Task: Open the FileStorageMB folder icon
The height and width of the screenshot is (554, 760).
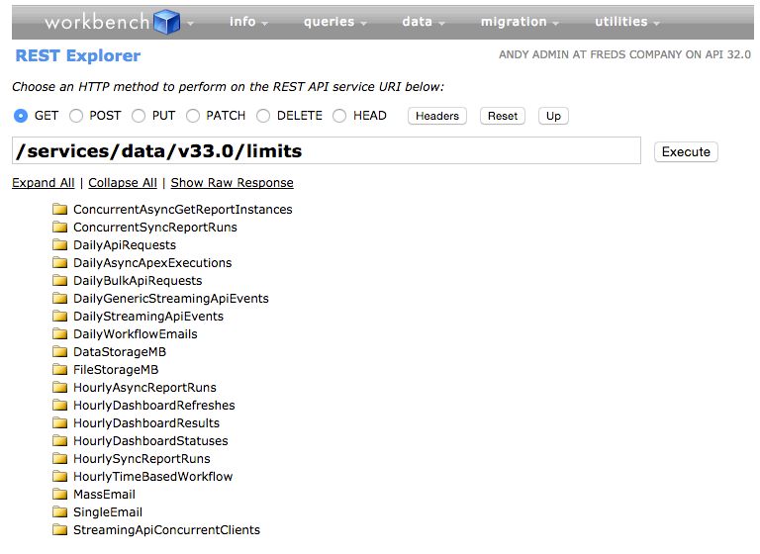Action: coord(59,370)
